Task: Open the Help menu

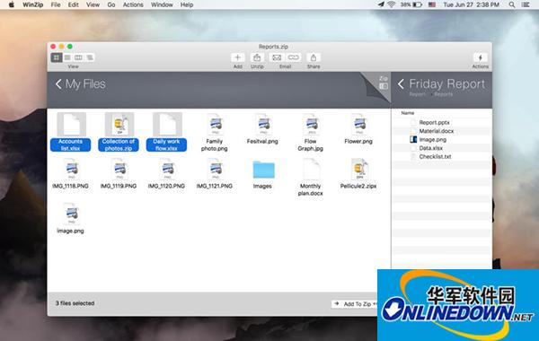Action: pyautogui.click(x=187, y=4)
